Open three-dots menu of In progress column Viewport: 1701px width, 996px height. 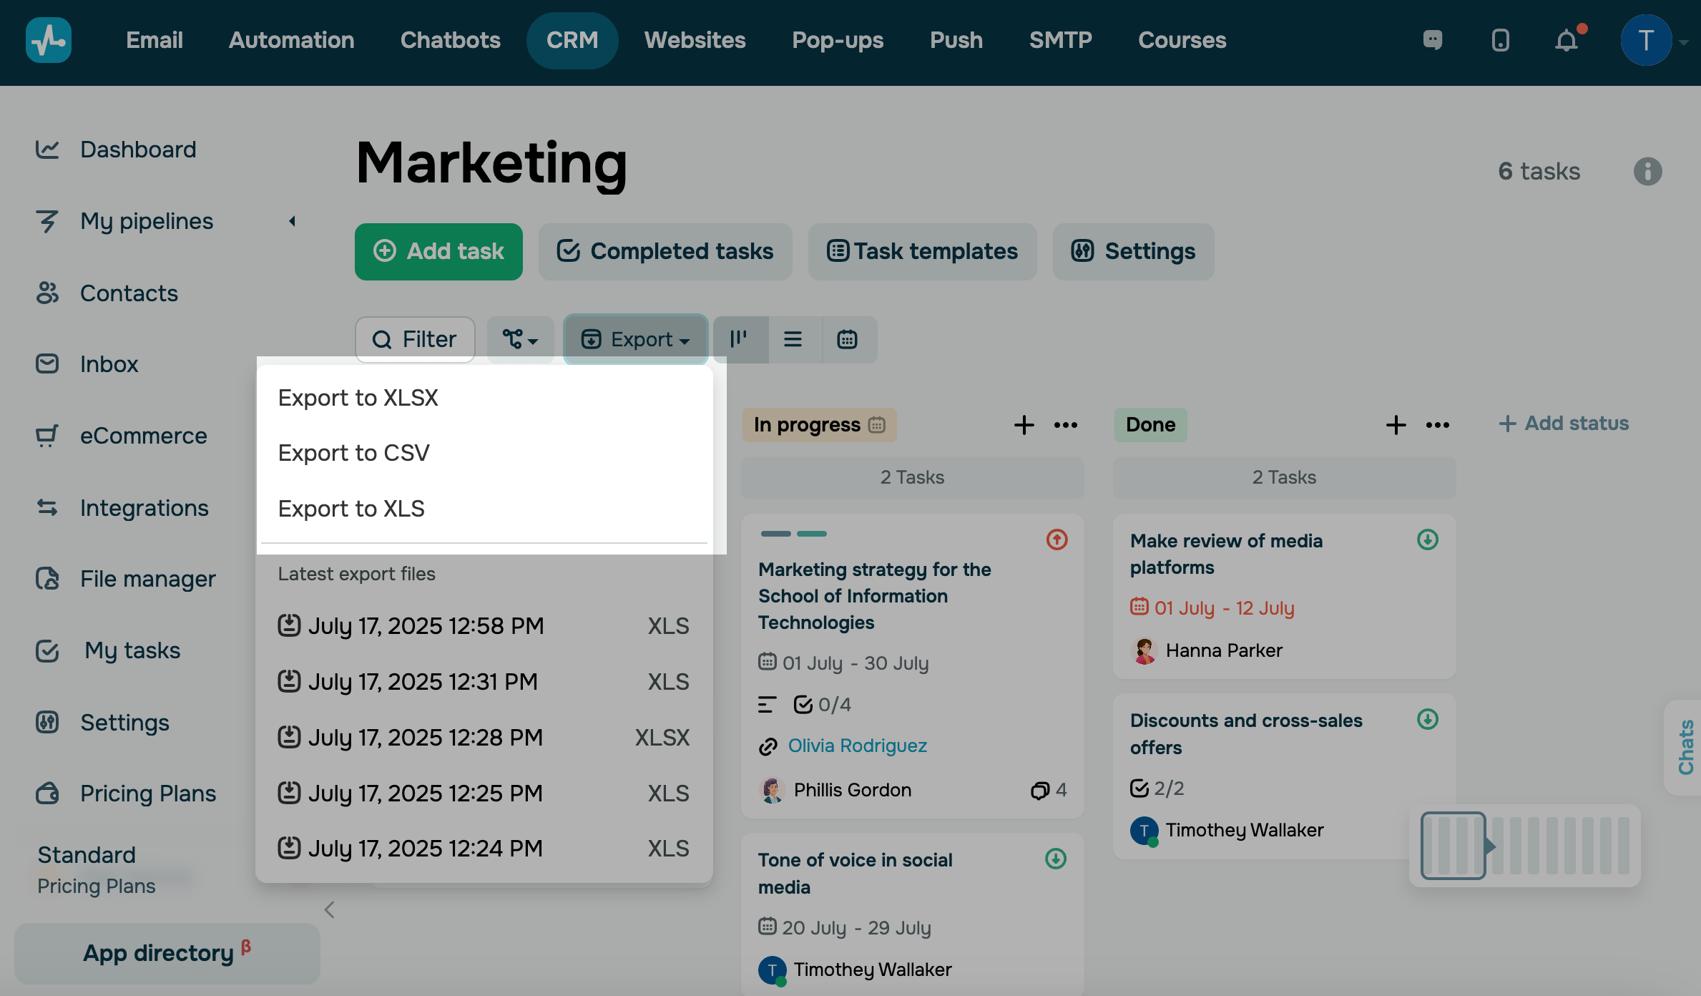1065,425
